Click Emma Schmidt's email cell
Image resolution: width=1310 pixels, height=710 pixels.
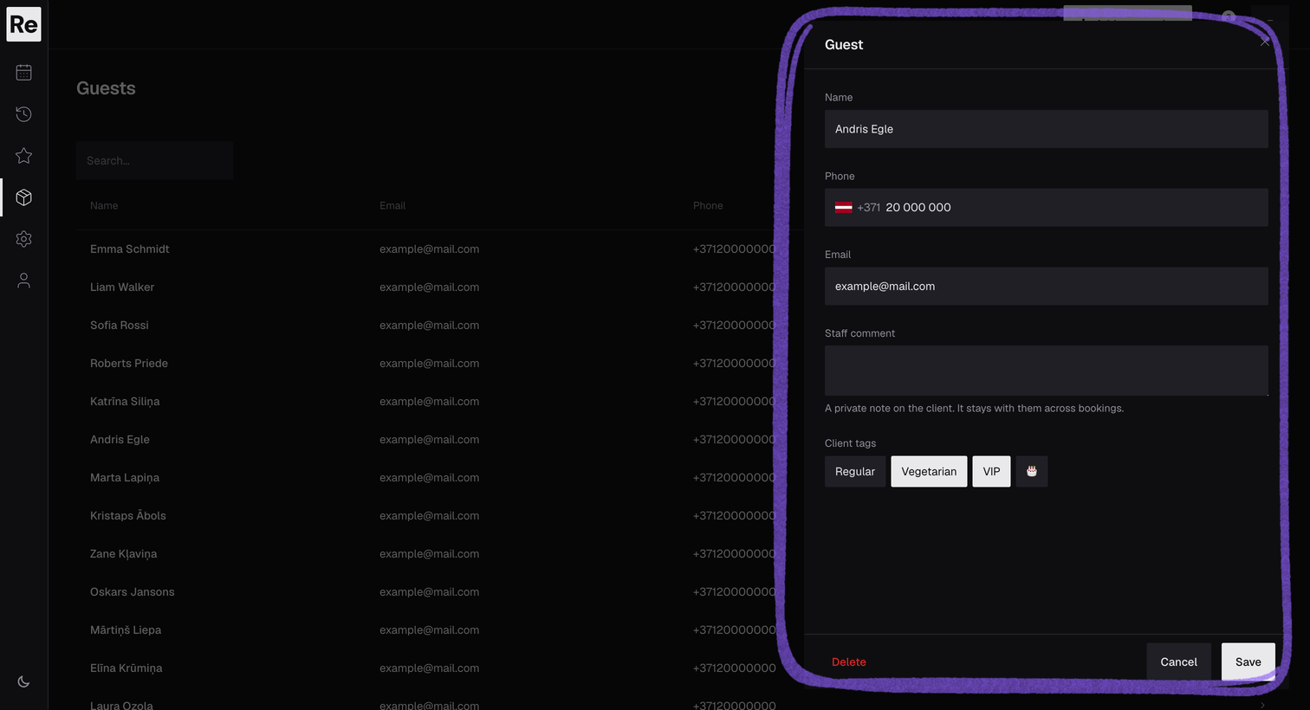(x=429, y=249)
